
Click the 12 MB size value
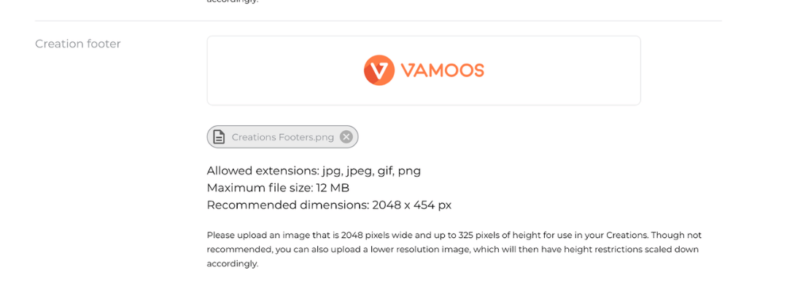333,188
